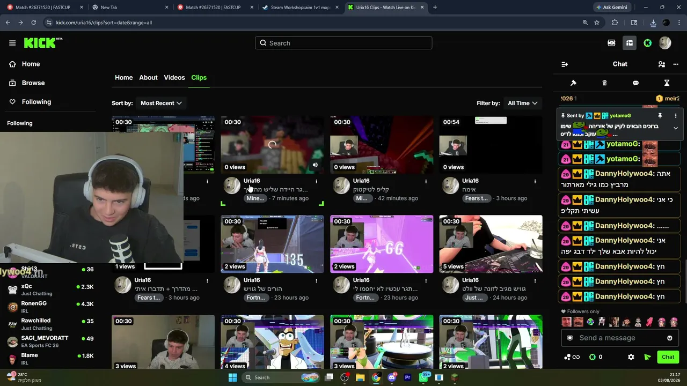The height and width of the screenshot is (386, 687).
Task: Open the pinned message three-dot menu
Action: tap(676, 115)
